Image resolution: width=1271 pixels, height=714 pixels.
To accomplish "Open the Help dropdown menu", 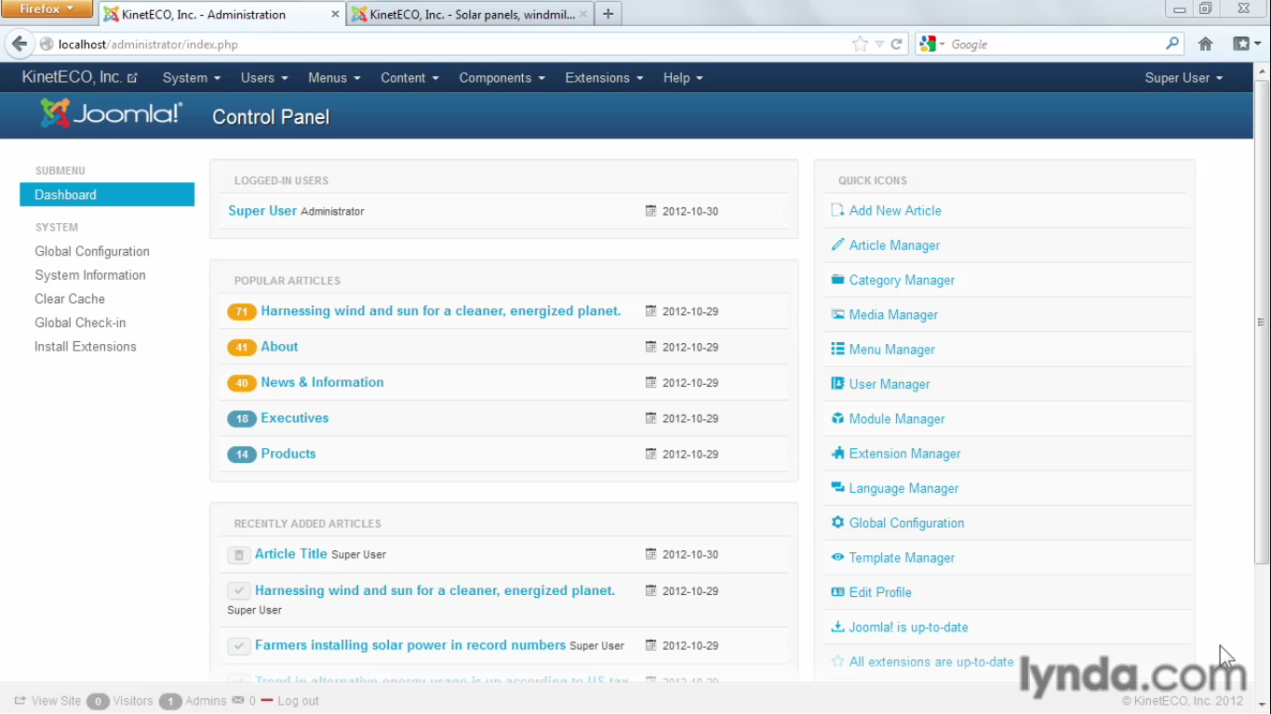I will (683, 78).
